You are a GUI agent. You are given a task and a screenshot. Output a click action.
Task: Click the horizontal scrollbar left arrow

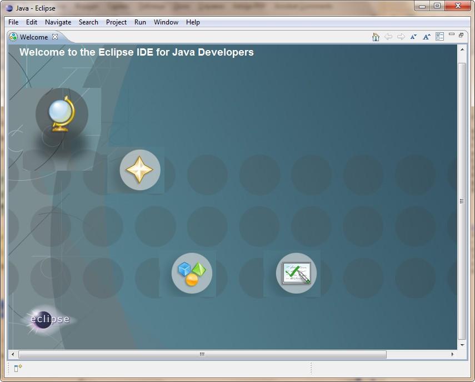12,354
